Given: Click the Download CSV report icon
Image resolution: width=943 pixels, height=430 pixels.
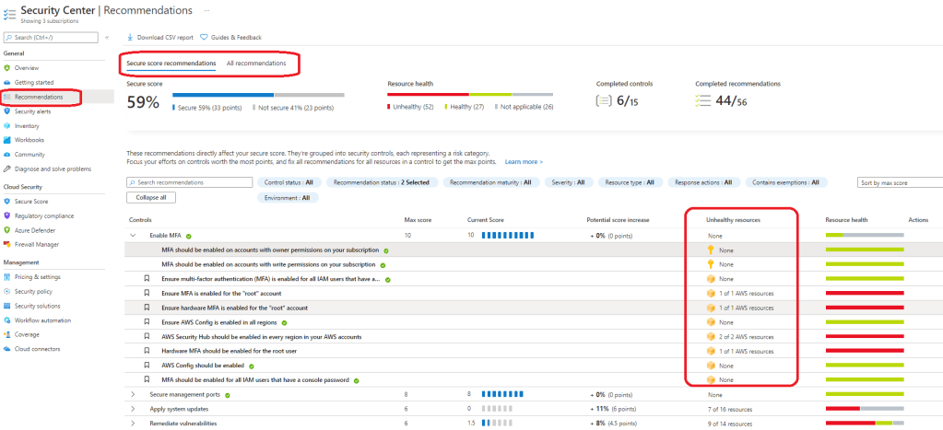Looking at the screenshot, I should tap(130, 38).
